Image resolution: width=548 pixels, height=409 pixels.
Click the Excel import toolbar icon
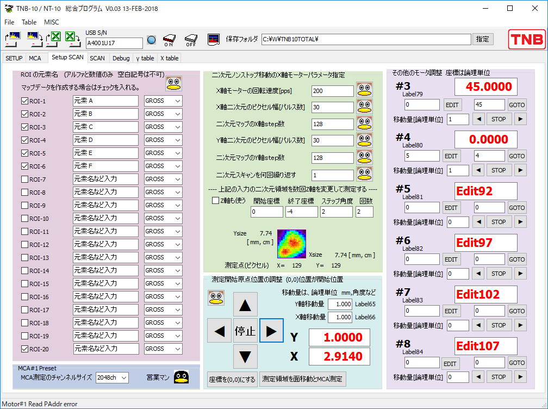click(54, 39)
